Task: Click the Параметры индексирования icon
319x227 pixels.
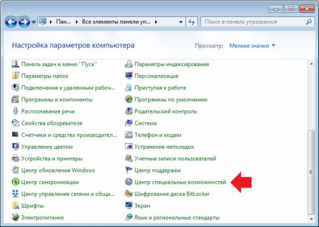Action: (x=129, y=64)
